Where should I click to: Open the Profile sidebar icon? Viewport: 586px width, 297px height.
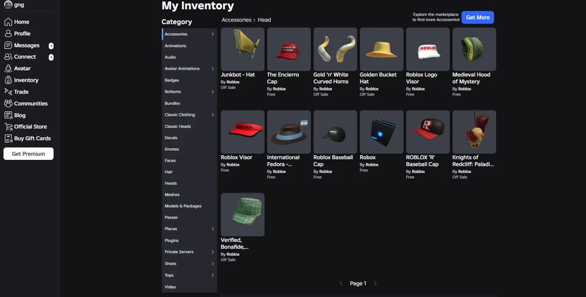coord(8,33)
